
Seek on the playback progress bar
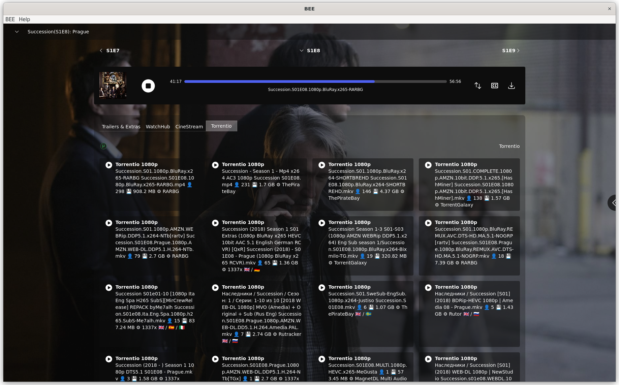tap(315, 82)
